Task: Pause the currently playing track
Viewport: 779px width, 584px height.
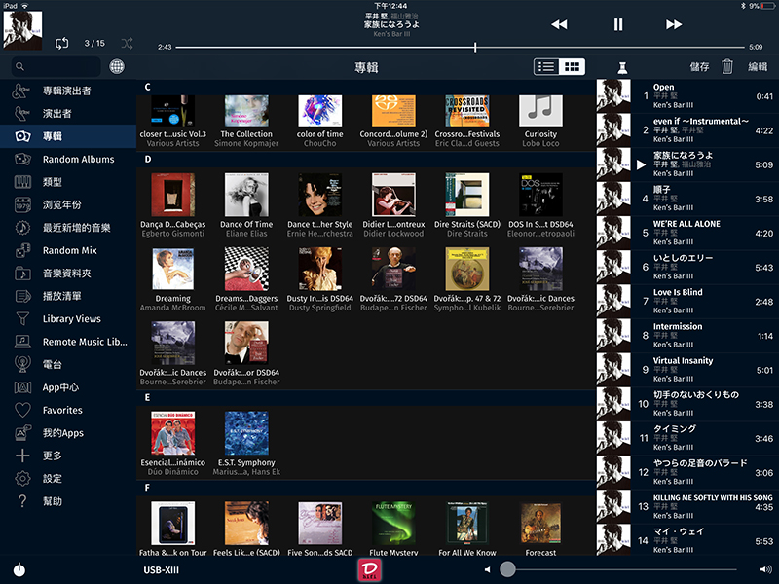Action: coord(617,24)
